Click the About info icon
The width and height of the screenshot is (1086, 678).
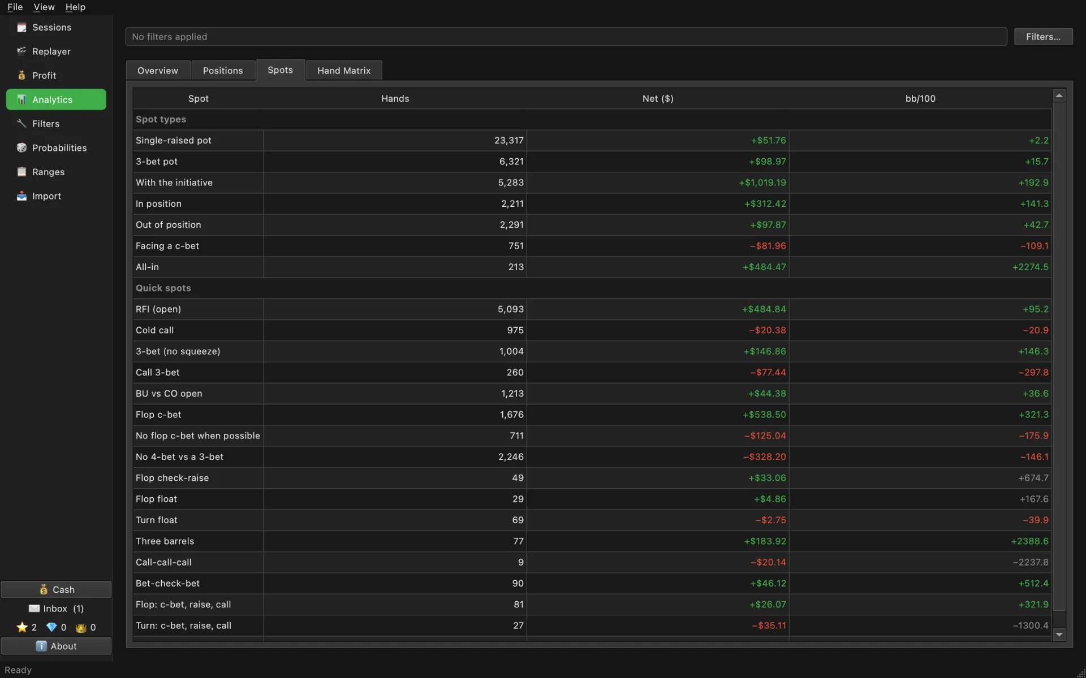tap(41, 646)
